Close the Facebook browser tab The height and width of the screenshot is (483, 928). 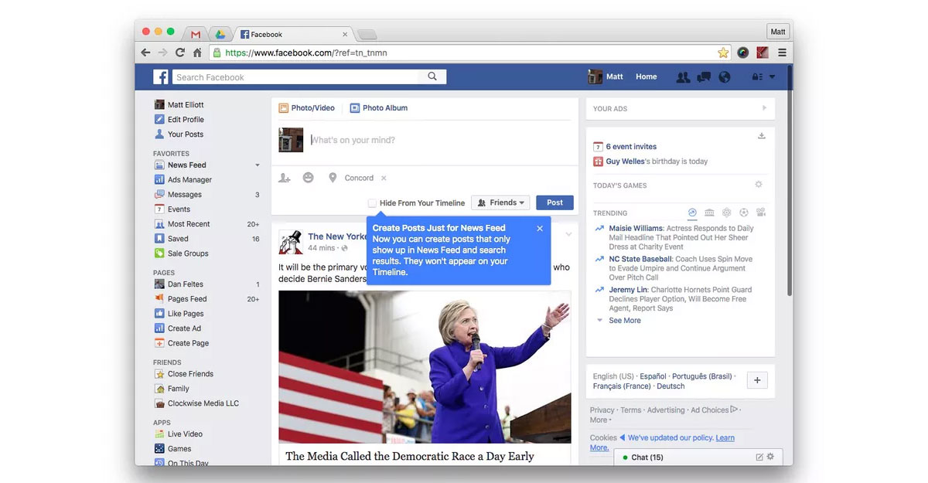pos(345,34)
